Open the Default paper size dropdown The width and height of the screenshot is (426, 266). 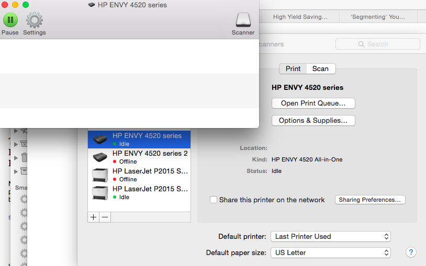pyautogui.click(x=331, y=253)
